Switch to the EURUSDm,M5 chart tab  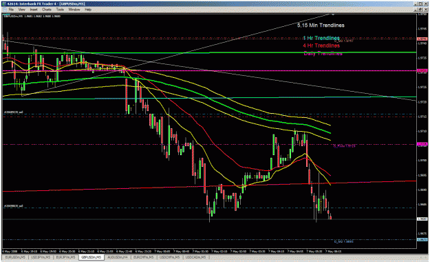click(15, 257)
